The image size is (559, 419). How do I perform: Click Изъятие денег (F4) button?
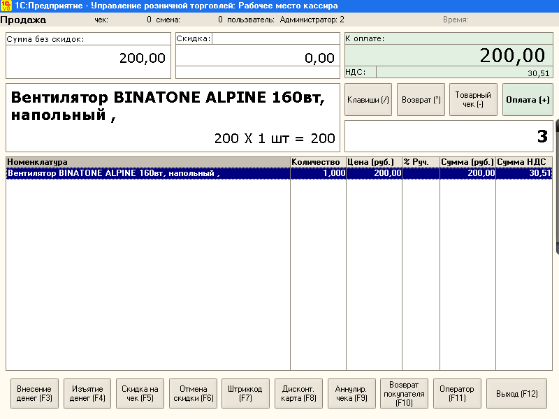click(x=87, y=393)
